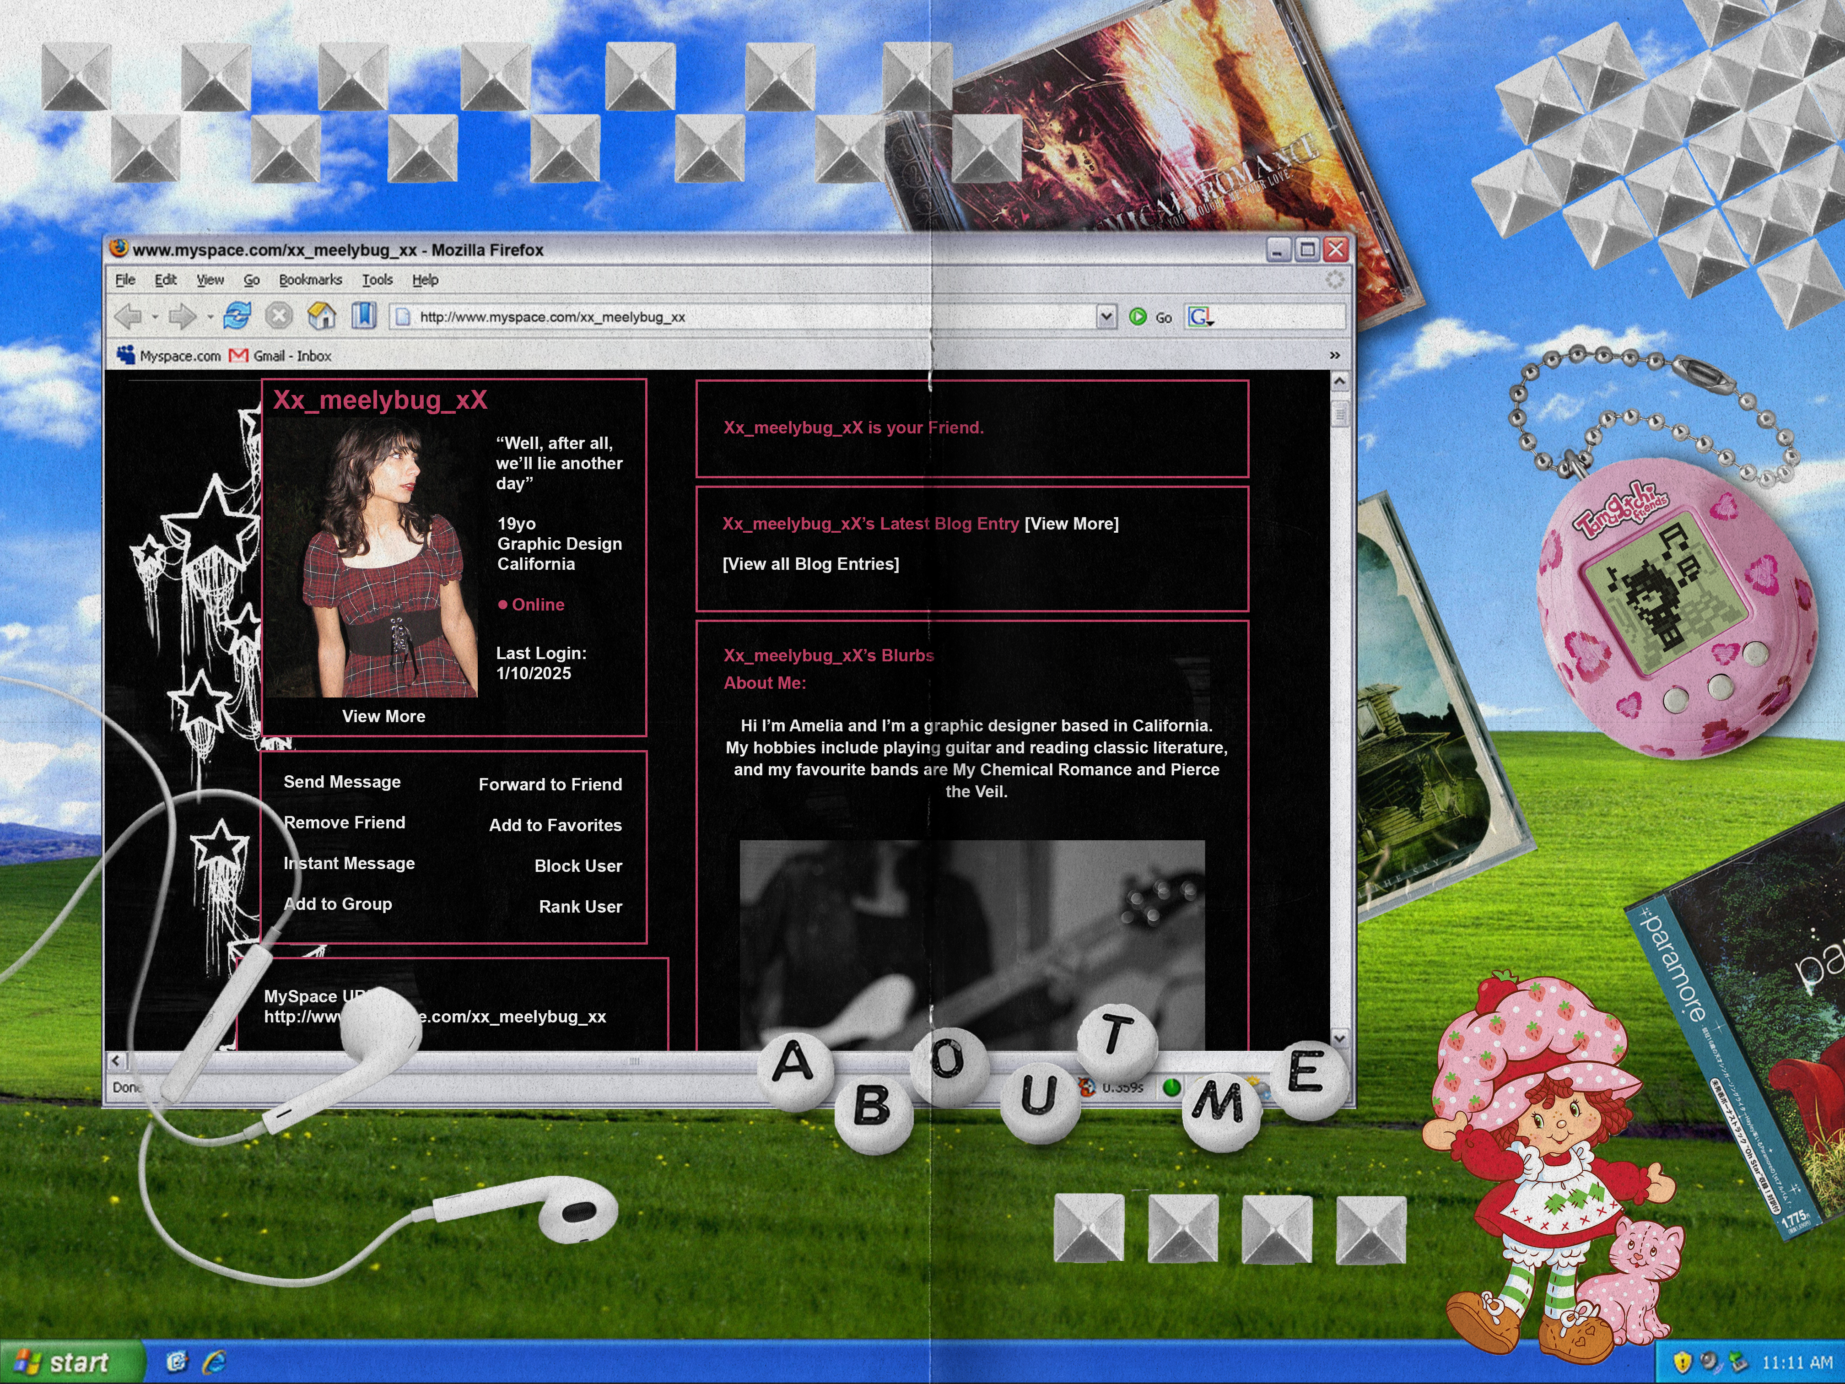Click the Back arrow button
Viewport: 1845px width, 1384px height.
point(129,316)
